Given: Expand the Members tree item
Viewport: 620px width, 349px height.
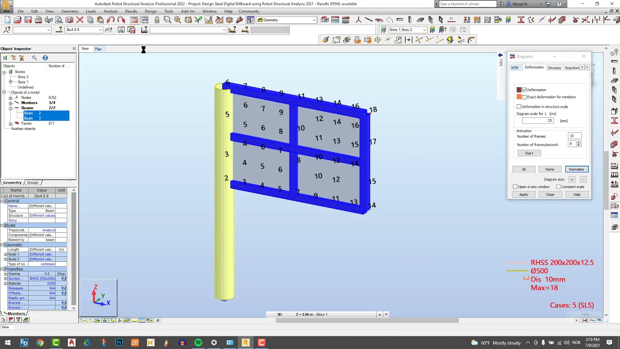Looking at the screenshot, I should (x=10, y=103).
